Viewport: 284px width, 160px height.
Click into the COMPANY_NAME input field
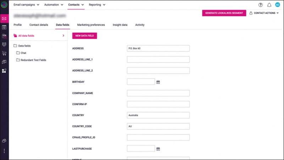[x=158, y=93]
